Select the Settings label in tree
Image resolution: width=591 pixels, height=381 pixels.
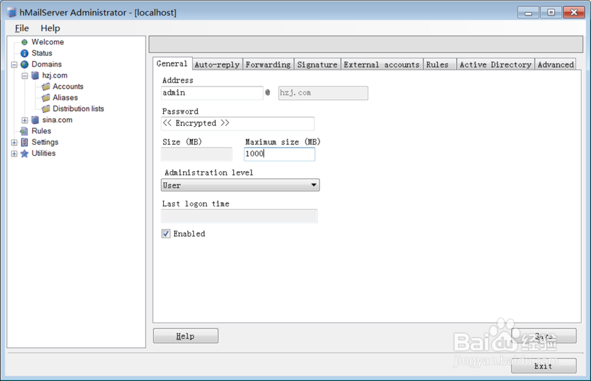pos(45,142)
